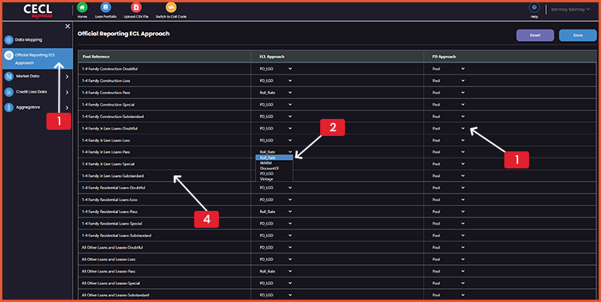Click the Loan Portfolio icon

106,7
